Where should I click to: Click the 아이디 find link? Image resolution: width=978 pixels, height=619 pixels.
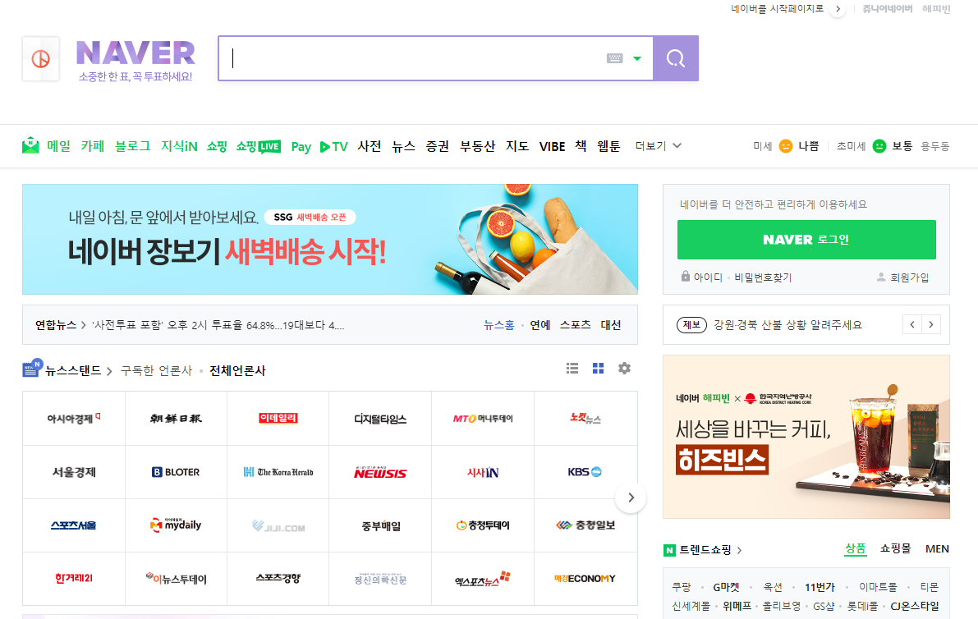tap(708, 277)
